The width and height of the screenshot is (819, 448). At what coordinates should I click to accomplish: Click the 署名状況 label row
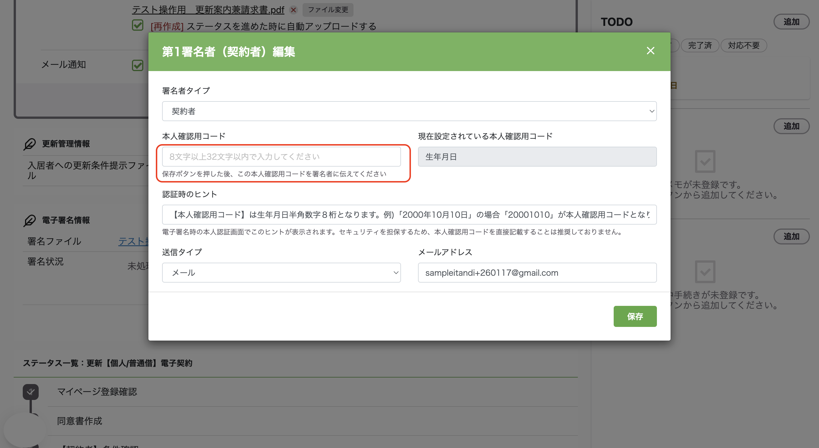45,262
